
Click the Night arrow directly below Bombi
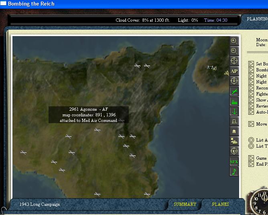pyautogui.click(x=251, y=76)
